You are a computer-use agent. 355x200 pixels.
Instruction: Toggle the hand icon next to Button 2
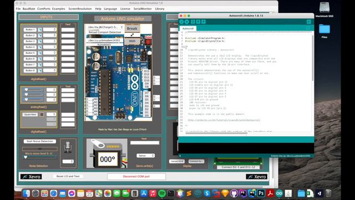pyautogui.click(x=40, y=36)
